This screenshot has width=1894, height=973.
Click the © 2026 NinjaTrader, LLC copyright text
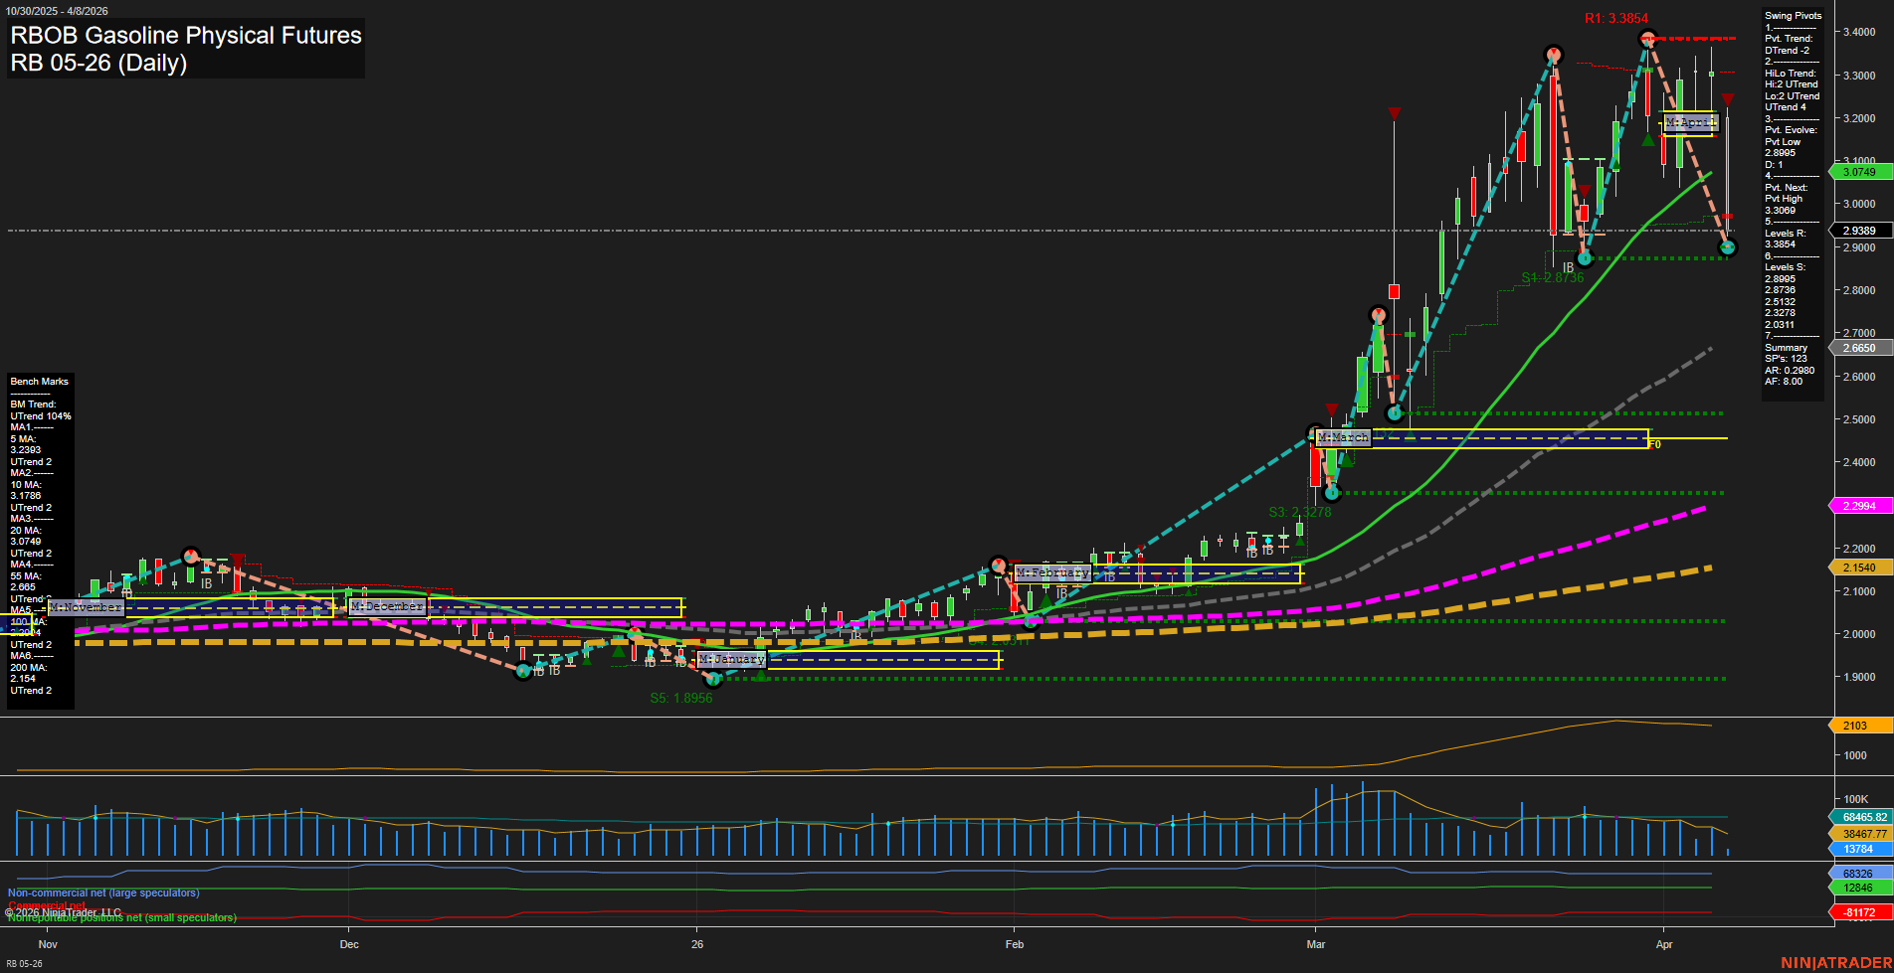(x=65, y=910)
